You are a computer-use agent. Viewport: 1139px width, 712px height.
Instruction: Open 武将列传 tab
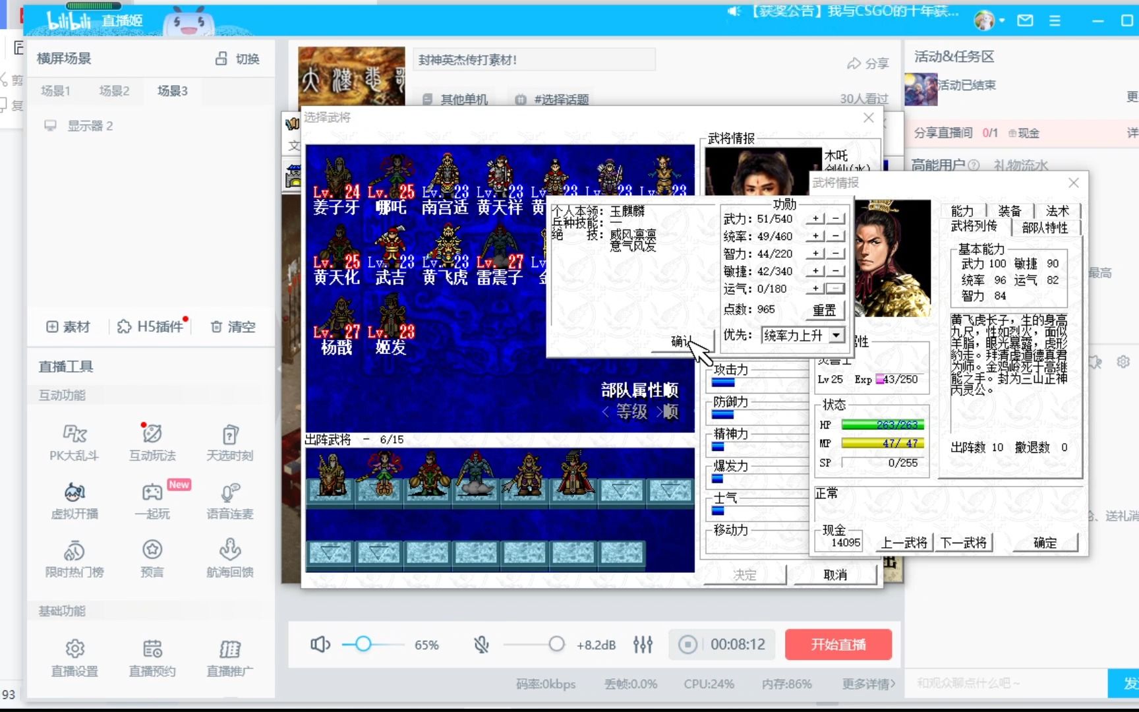point(974,226)
